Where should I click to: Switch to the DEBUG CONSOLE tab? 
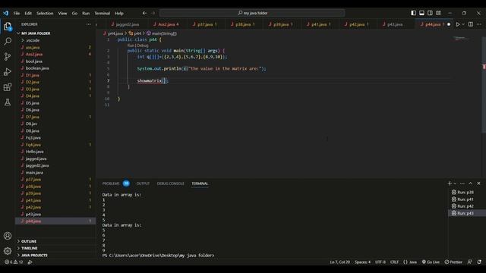[170, 184]
